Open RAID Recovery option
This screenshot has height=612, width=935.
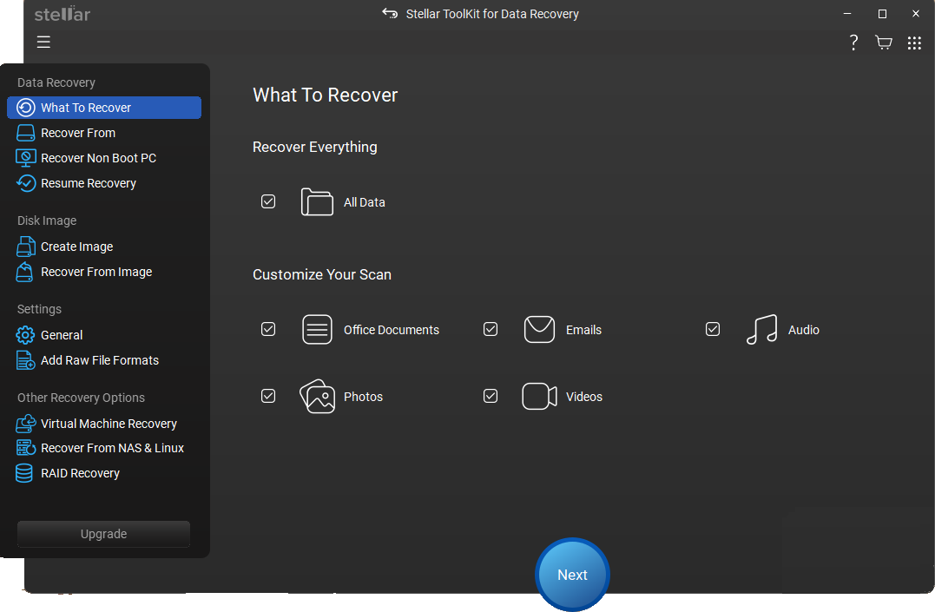[80, 473]
